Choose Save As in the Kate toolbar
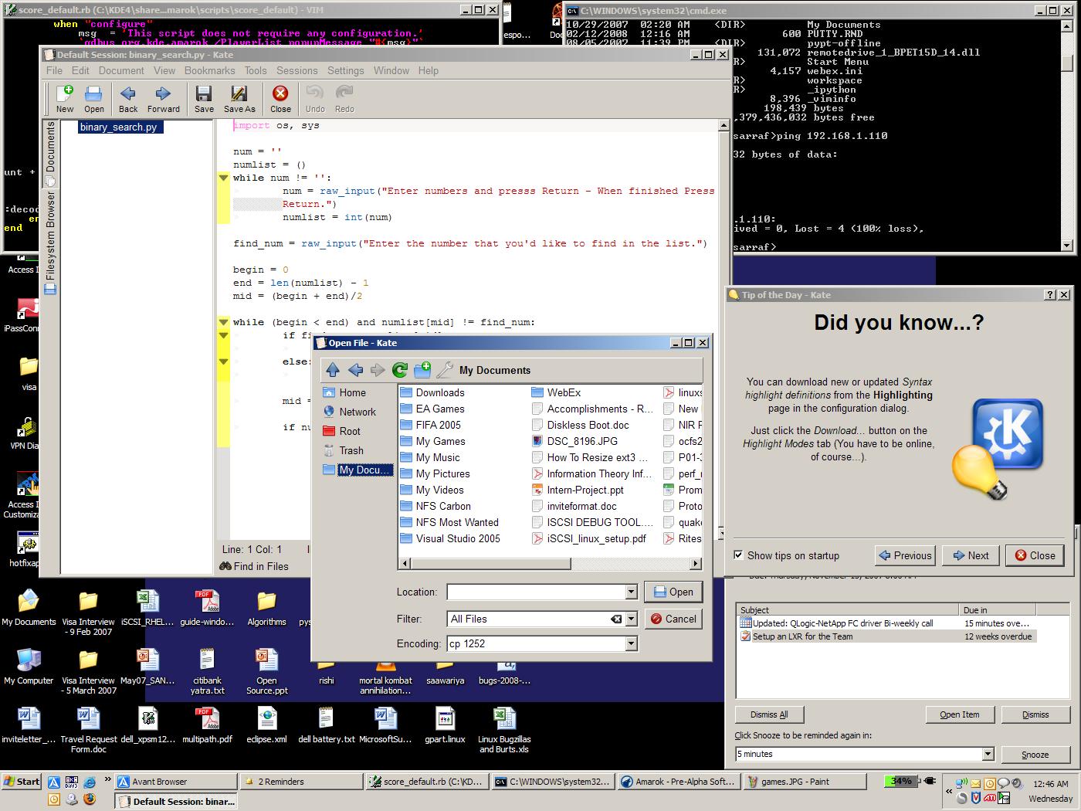Image resolution: width=1081 pixels, height=811 pixels. pos(239,98)
